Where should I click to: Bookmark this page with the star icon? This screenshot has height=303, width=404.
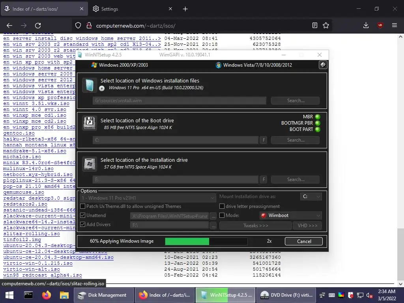[x=326, y=26]
